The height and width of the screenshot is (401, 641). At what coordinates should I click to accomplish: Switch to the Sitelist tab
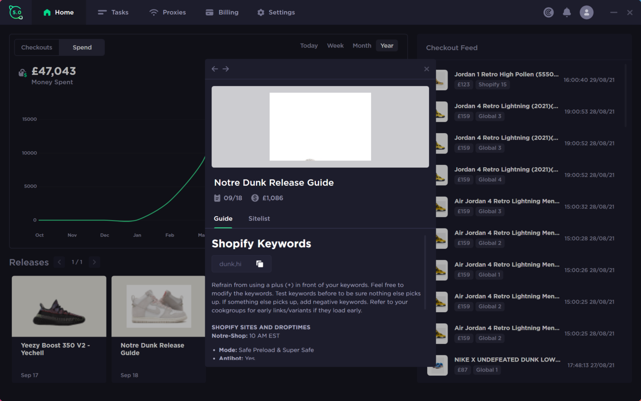tap(259, 218)
